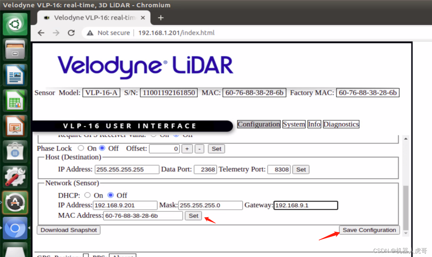Click the Data Port field
This screenshot has width=432, height=257.
pyautogui.click(x=205, y=169)
